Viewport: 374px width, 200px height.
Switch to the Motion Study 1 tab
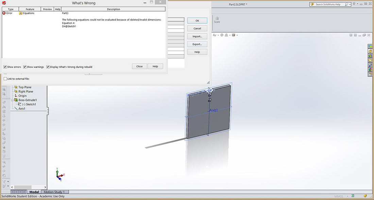pyautogui.click(x=54, y=192)
